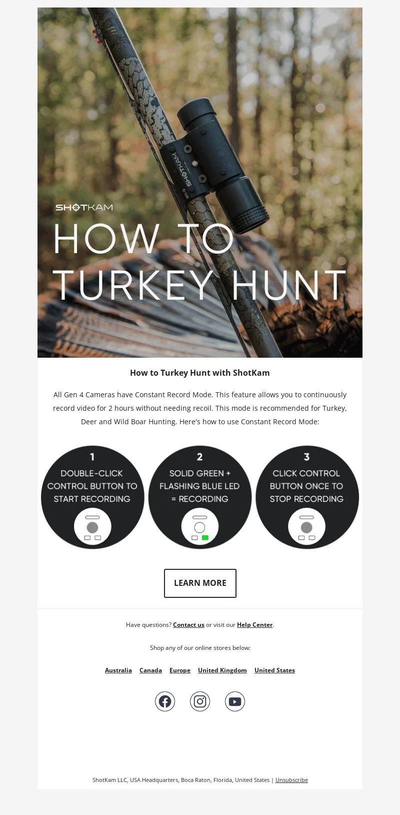Open the Australia store link
The image size is (400, 815).
pyautogui.click(x=118, y=670)
